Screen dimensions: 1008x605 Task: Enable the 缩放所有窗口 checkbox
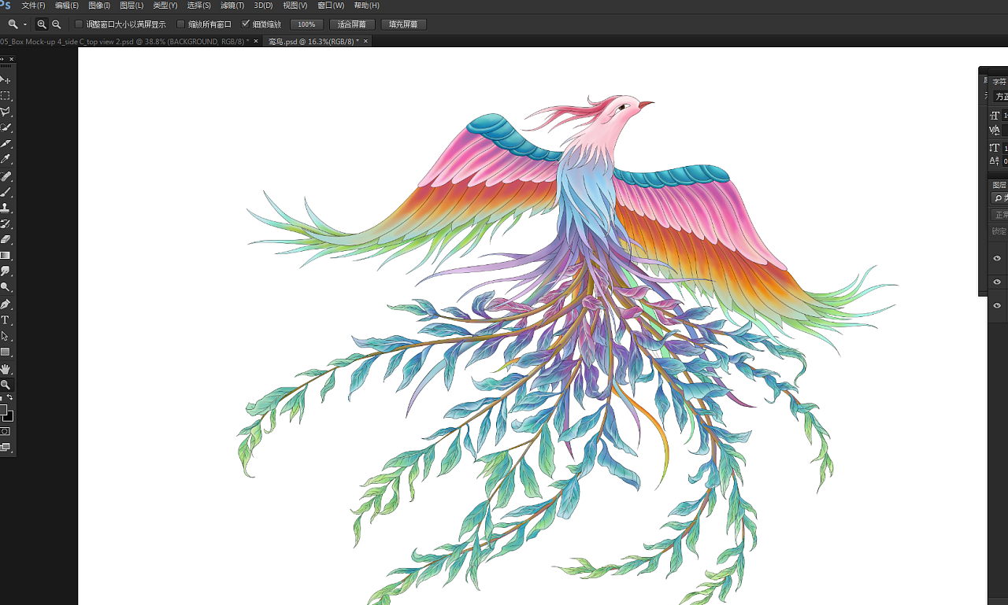click(x=180, y=24)
